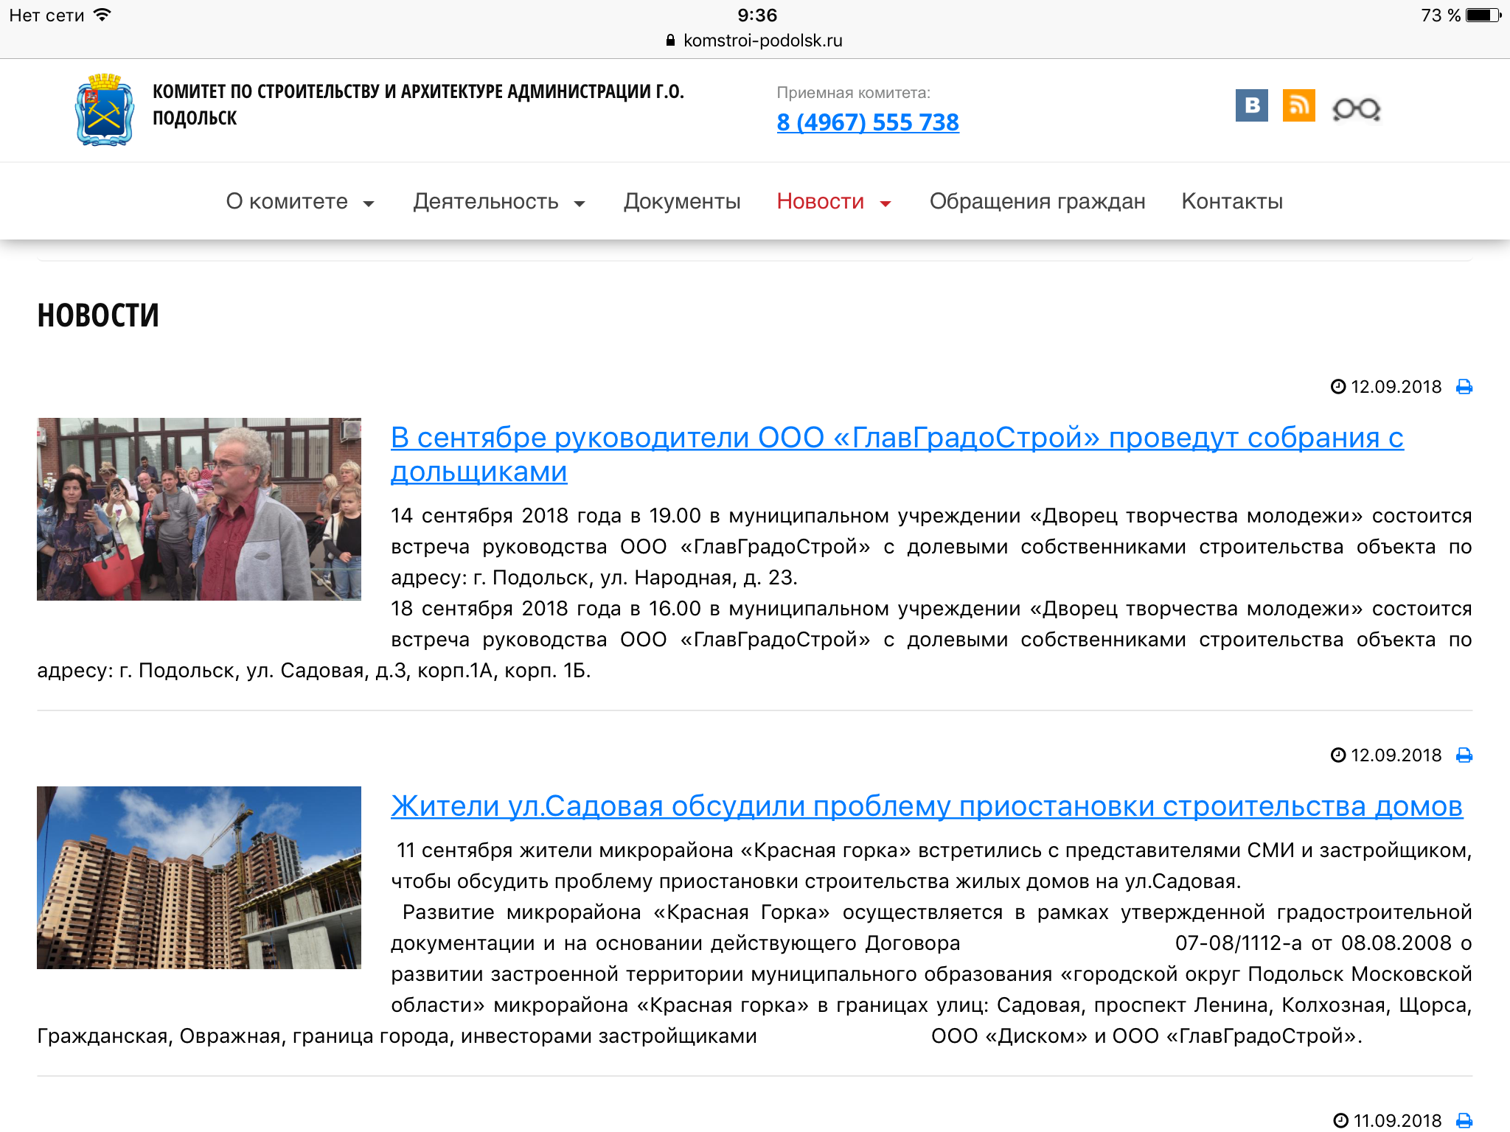Image resolution: width=1510 pixels, height=1132 pixels.
Task: Click the construction buildings photo thumbnail
Action: tap(199, 877)
